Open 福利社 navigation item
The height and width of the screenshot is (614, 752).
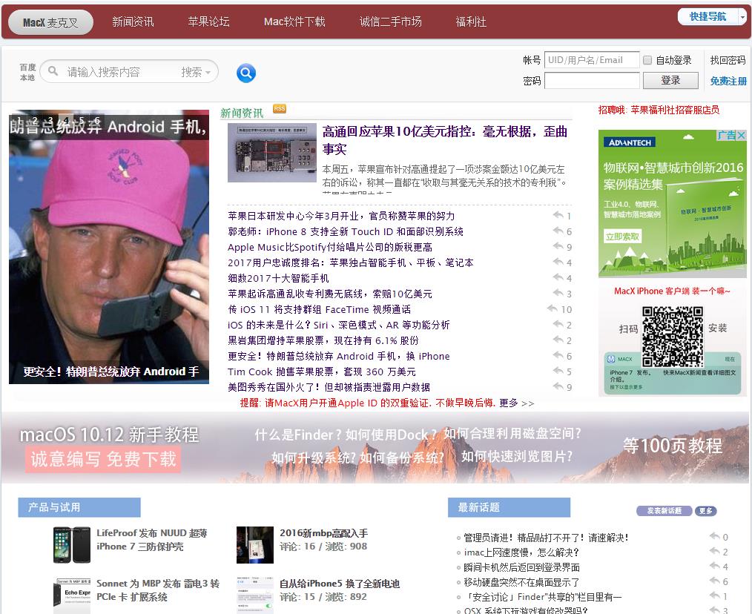coord(470,22)
